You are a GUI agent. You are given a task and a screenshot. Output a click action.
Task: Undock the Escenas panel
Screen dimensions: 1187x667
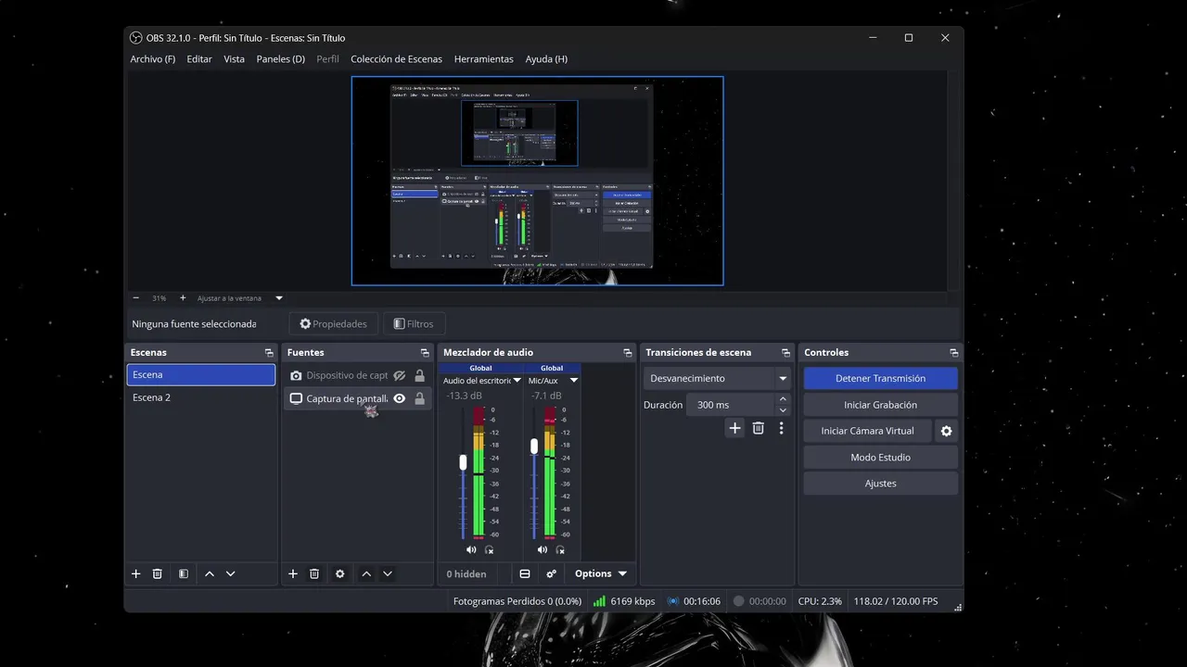[269, 353]
